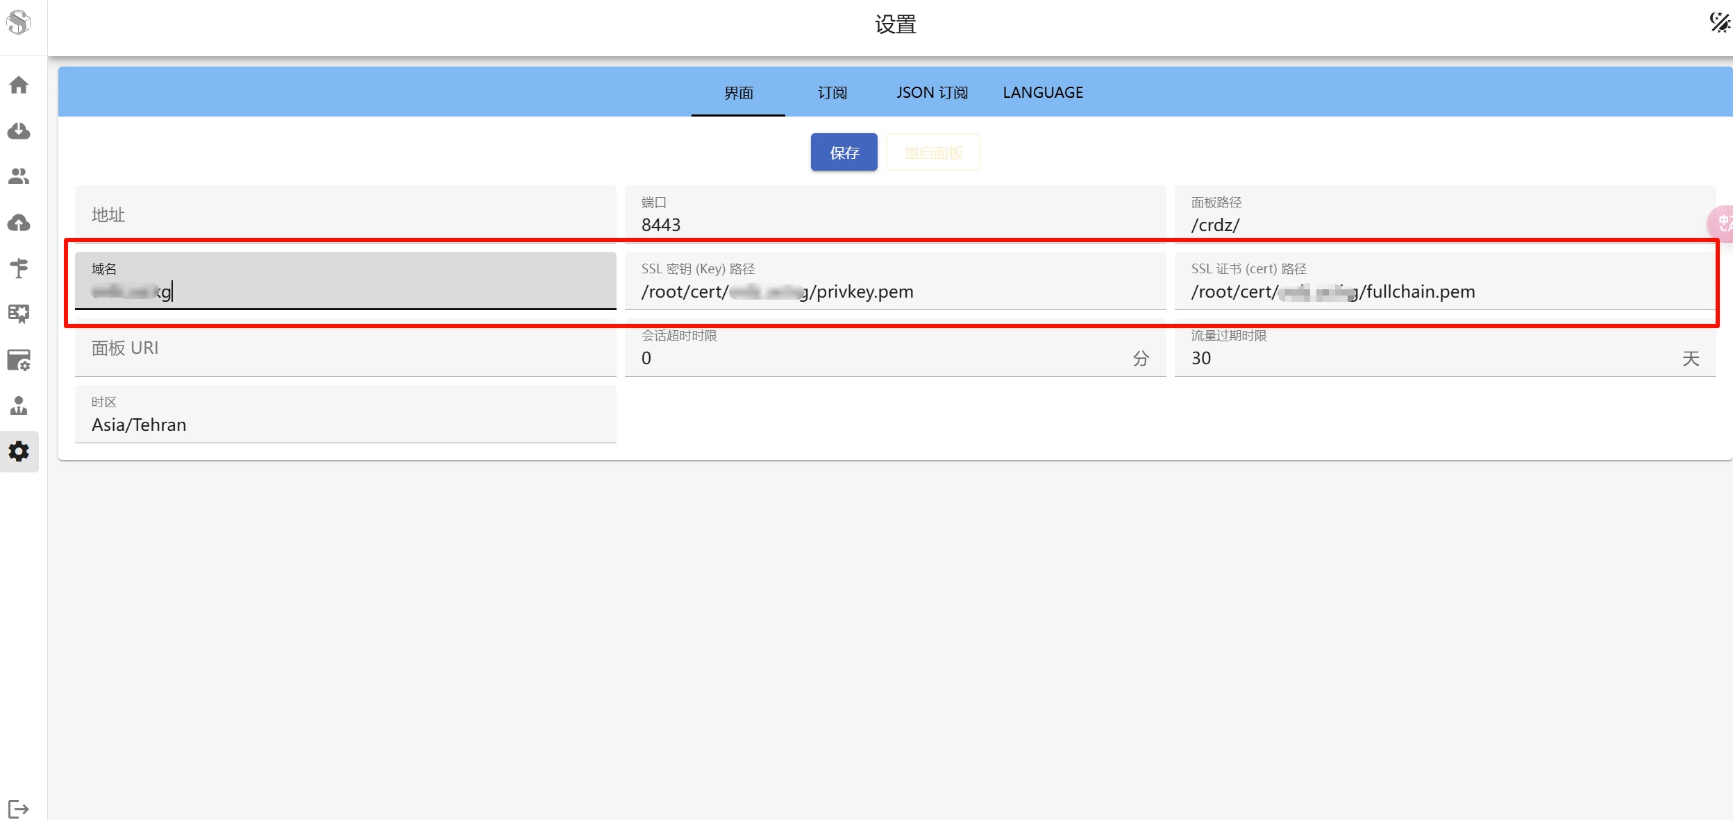Viewport: 1733px width, 820px height.
Task: Switch to the 订阅 tab
Action: [x=832, y=92]
